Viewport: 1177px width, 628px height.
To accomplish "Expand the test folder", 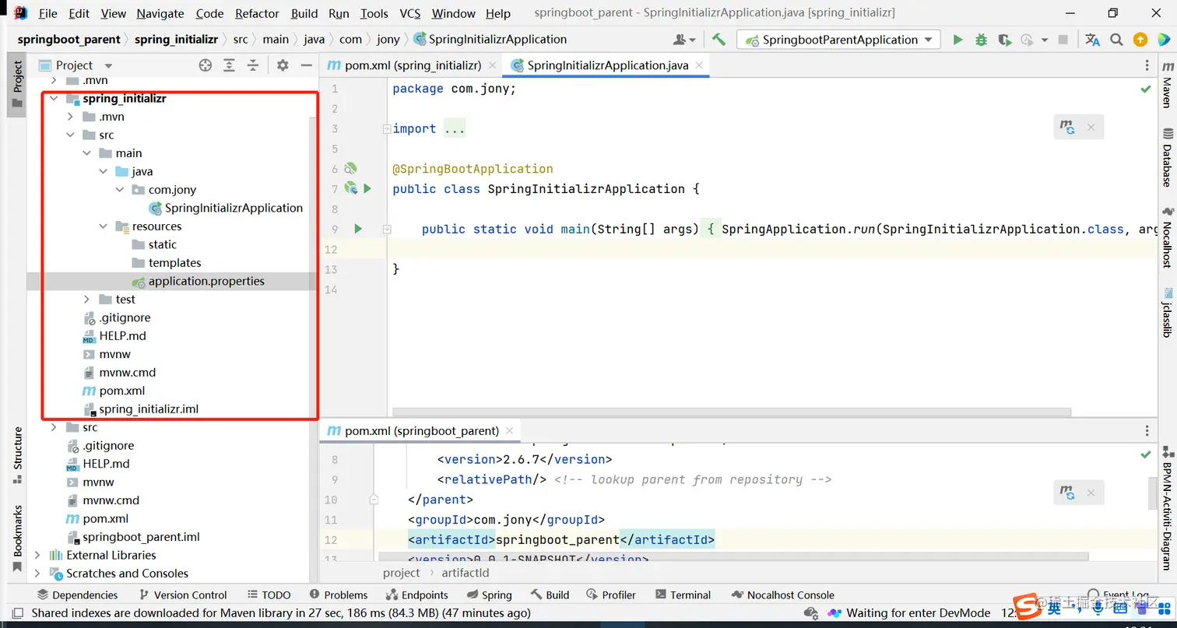I will coord(86,300).
